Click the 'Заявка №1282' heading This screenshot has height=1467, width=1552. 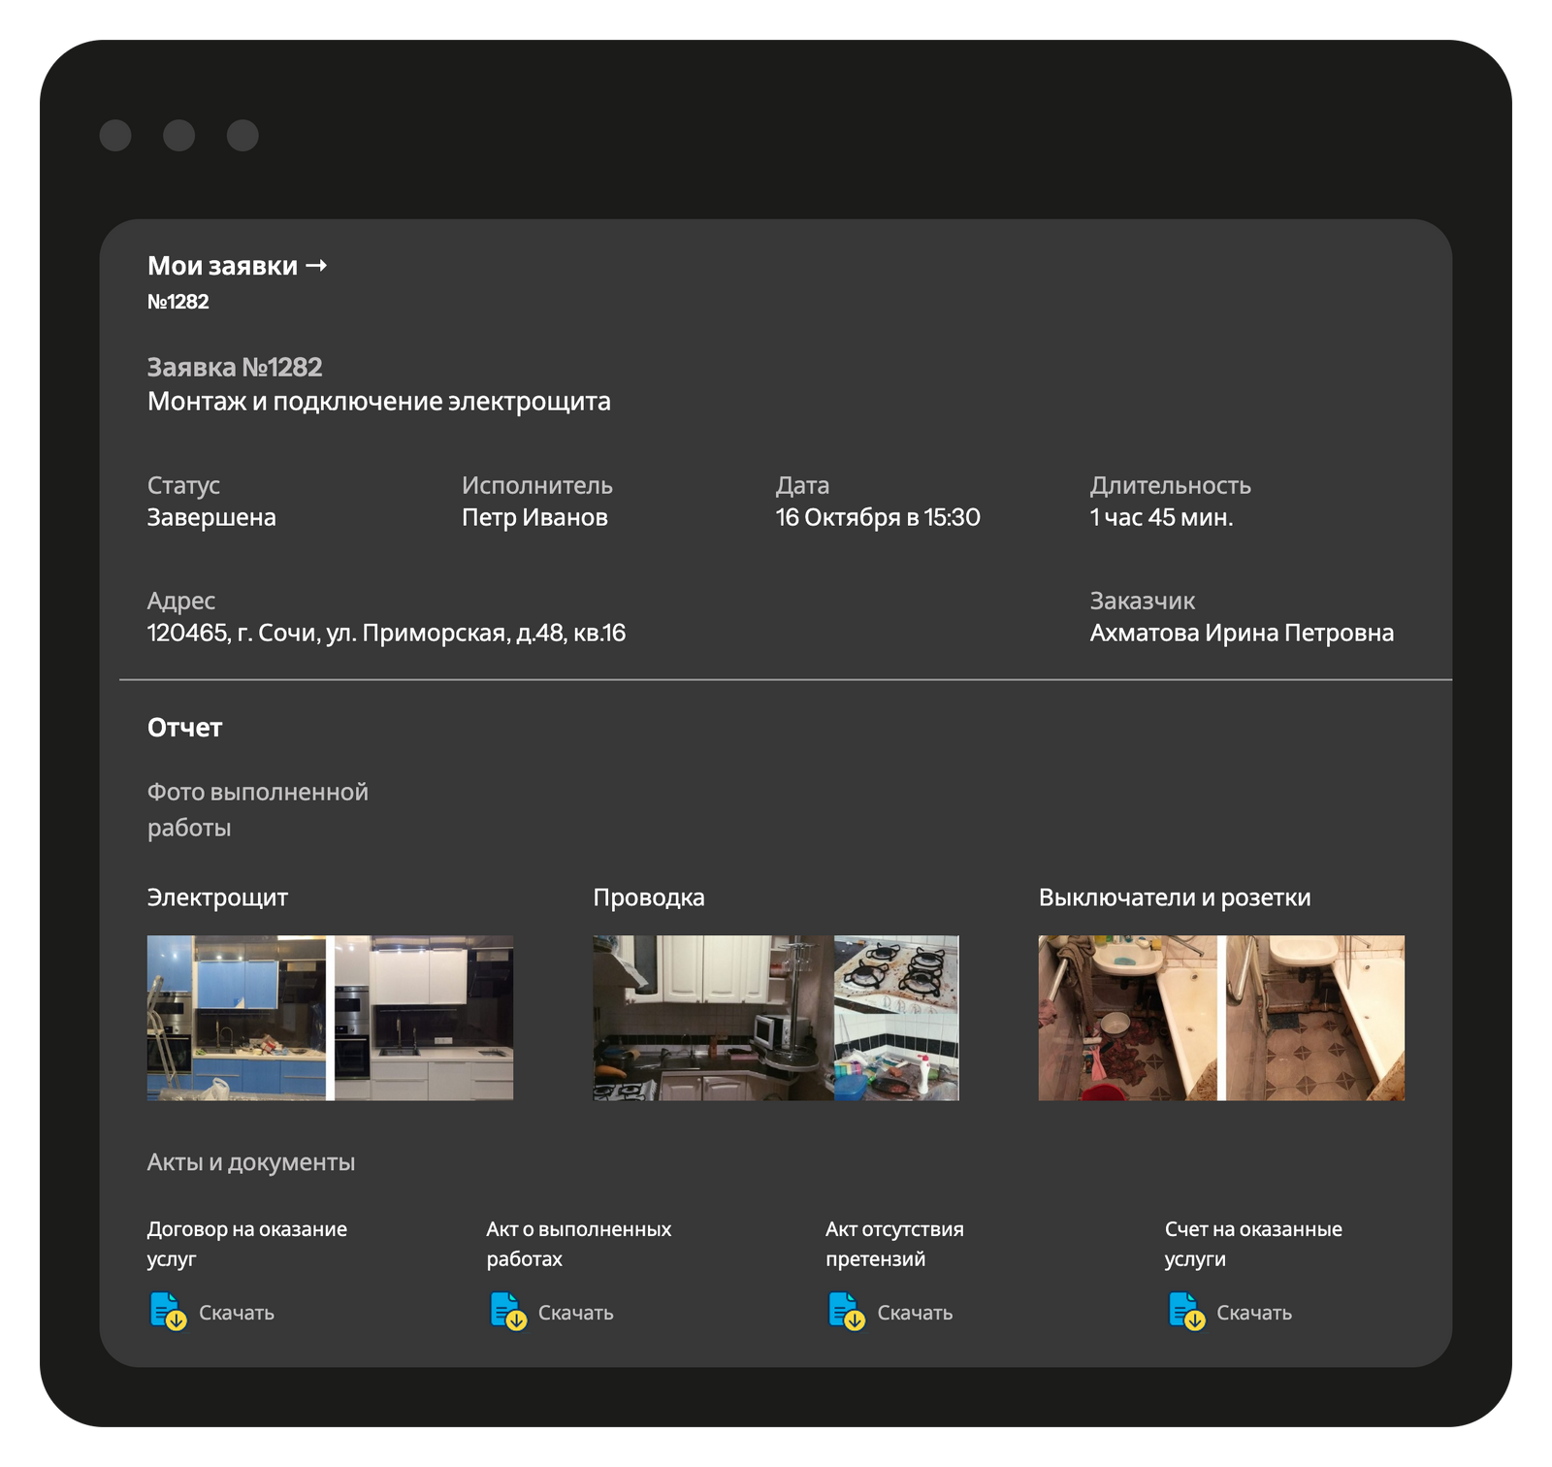(x=235, y=368)
